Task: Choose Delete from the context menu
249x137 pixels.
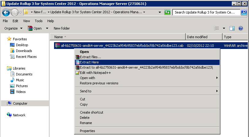Action: pos(147,118)
